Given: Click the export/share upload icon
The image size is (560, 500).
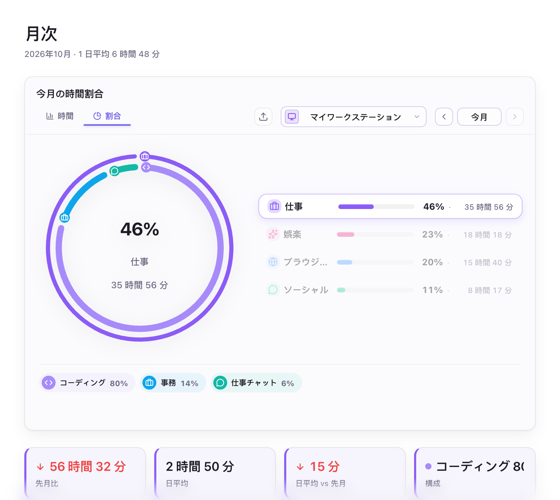Looking at the screenshot, I should click(263, 117).
